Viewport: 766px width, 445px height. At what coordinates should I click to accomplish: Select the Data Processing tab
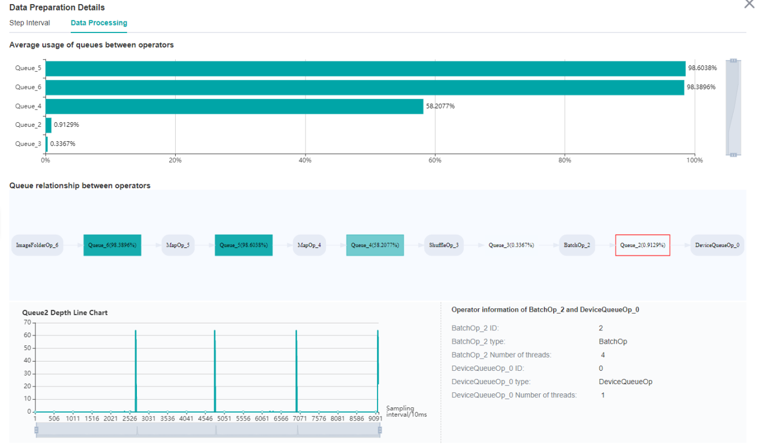click(x=99, y=23)
